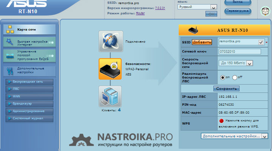
Task: Toggle the checkbox next to SSID field
Action: point(261,42)
